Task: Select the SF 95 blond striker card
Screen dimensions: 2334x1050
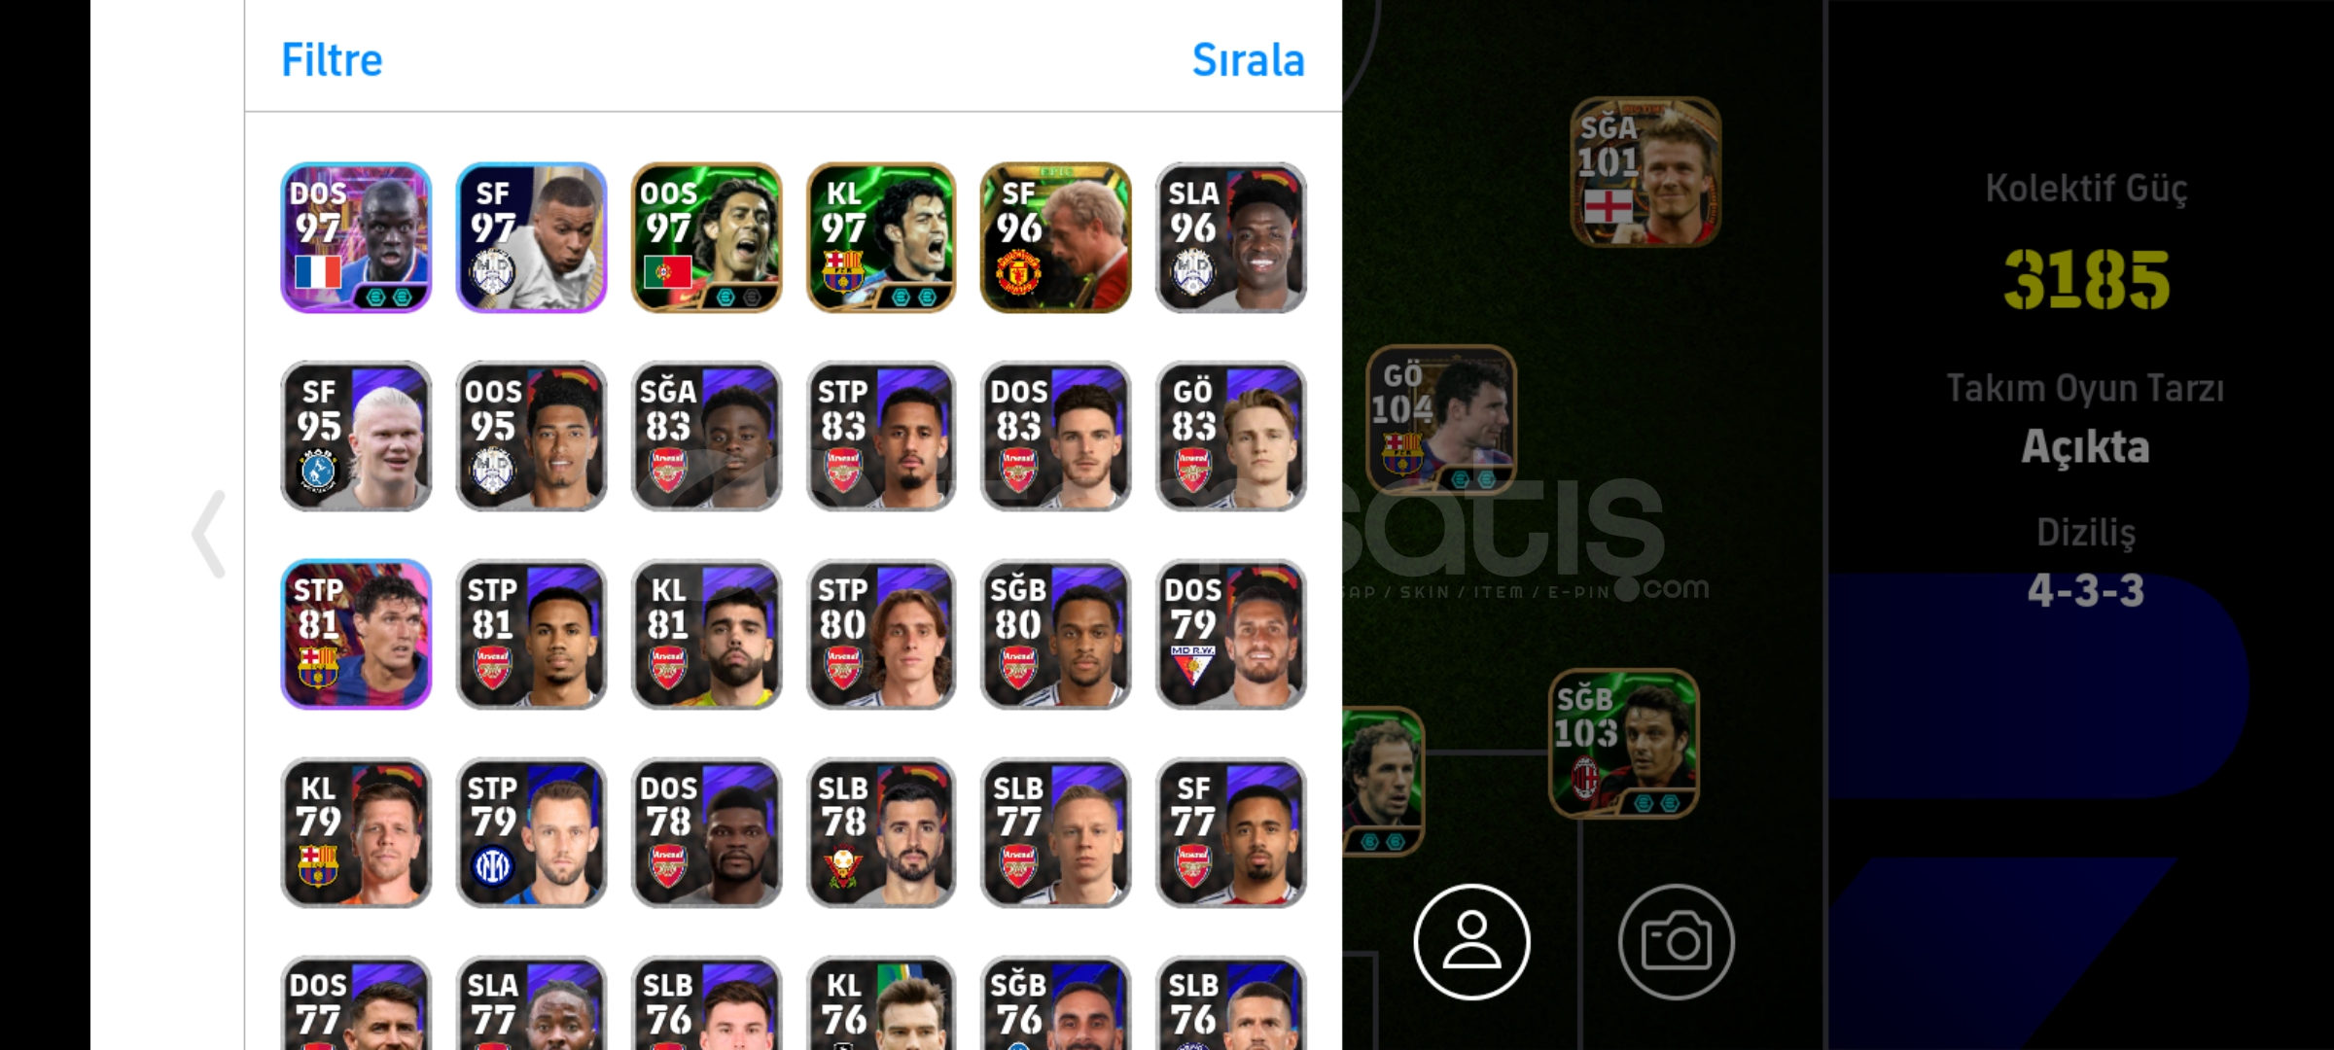Action: (356, 436)
